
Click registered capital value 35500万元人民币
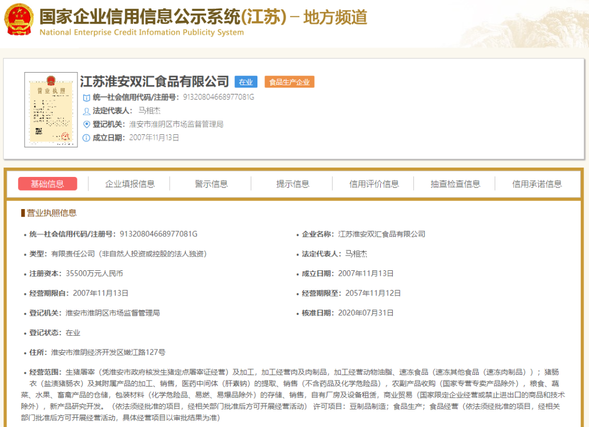(x=94, y=274)
